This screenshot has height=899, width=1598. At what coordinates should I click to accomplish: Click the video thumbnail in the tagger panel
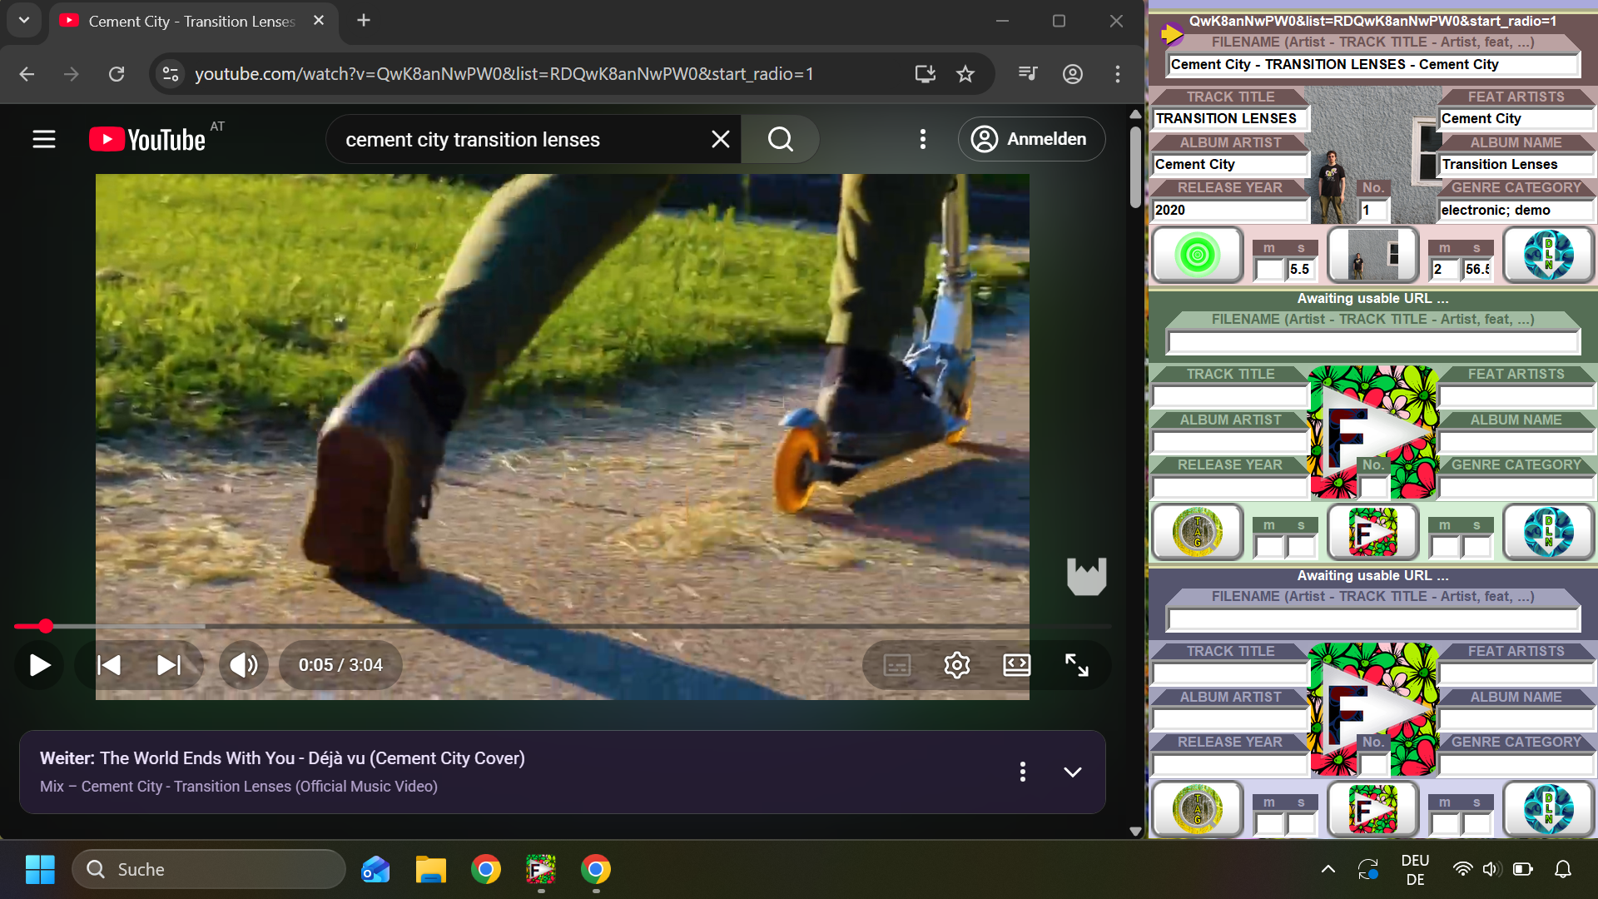pos(1372,255)
